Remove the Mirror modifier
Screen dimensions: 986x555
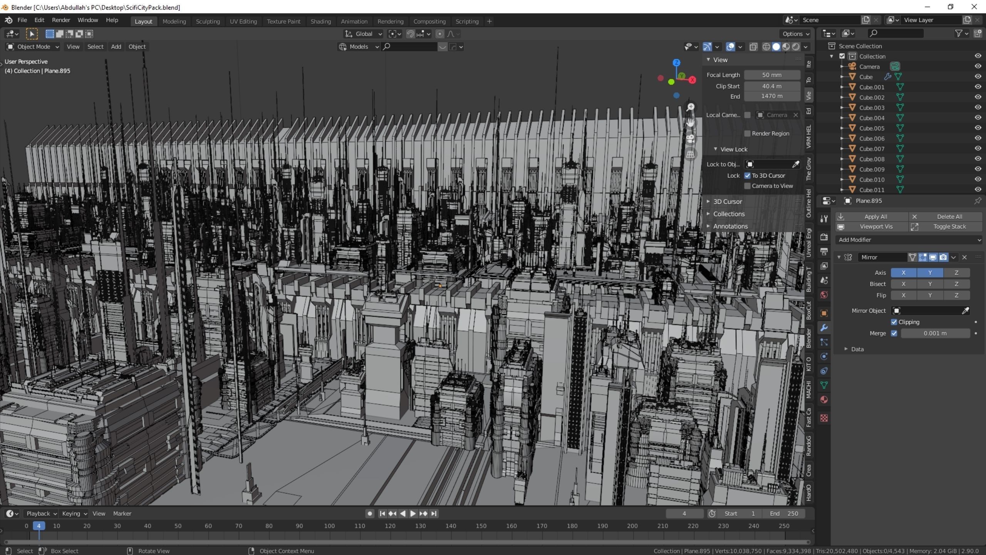click(964, 257)
